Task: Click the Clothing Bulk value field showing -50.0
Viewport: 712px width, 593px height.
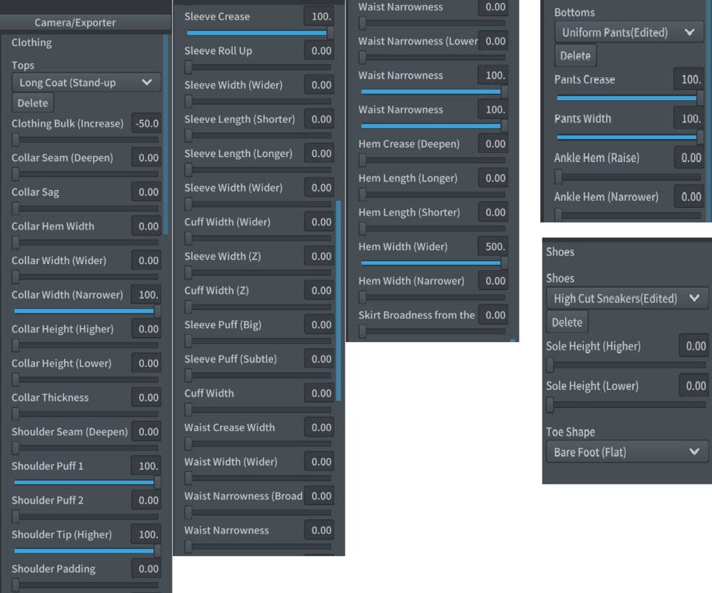Action: (x=146, y=124)
